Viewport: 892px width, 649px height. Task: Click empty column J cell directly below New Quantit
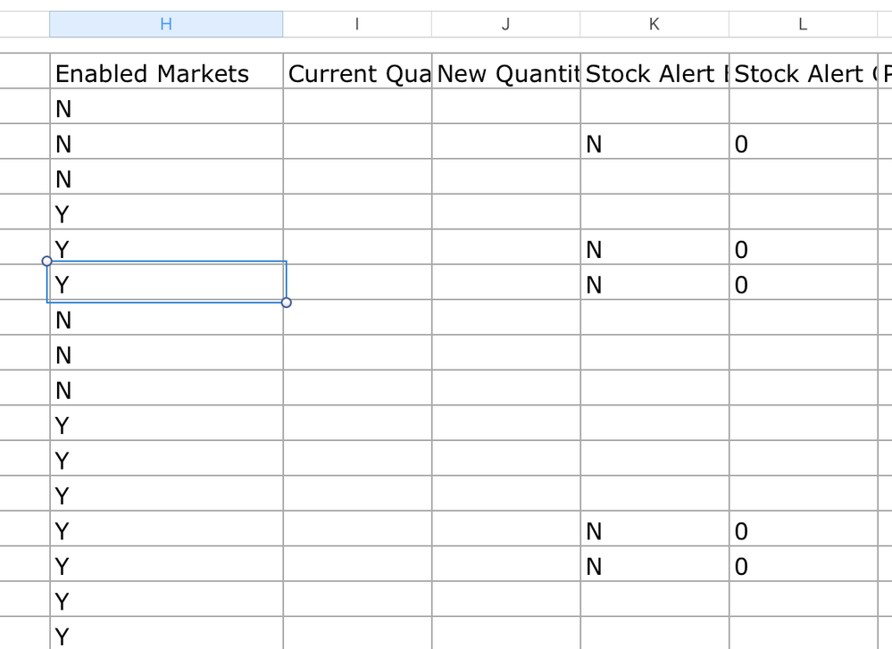(x=505, y=109)
